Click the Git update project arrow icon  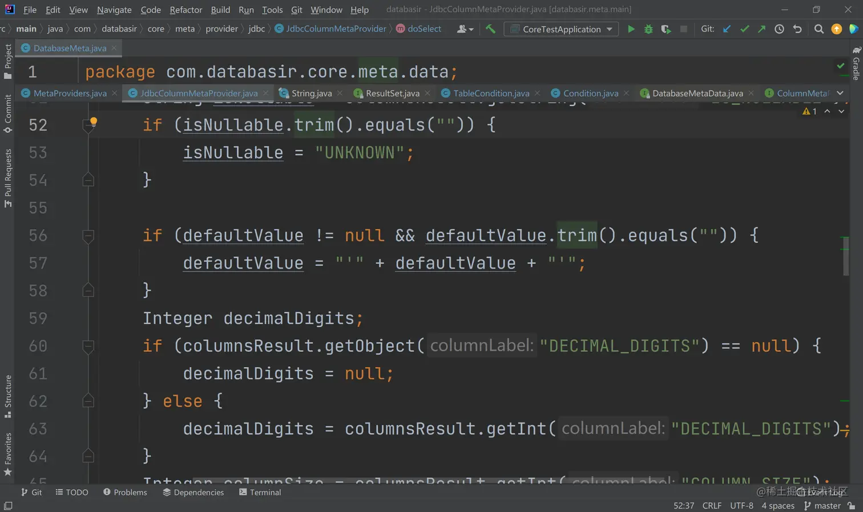[727, 29]
